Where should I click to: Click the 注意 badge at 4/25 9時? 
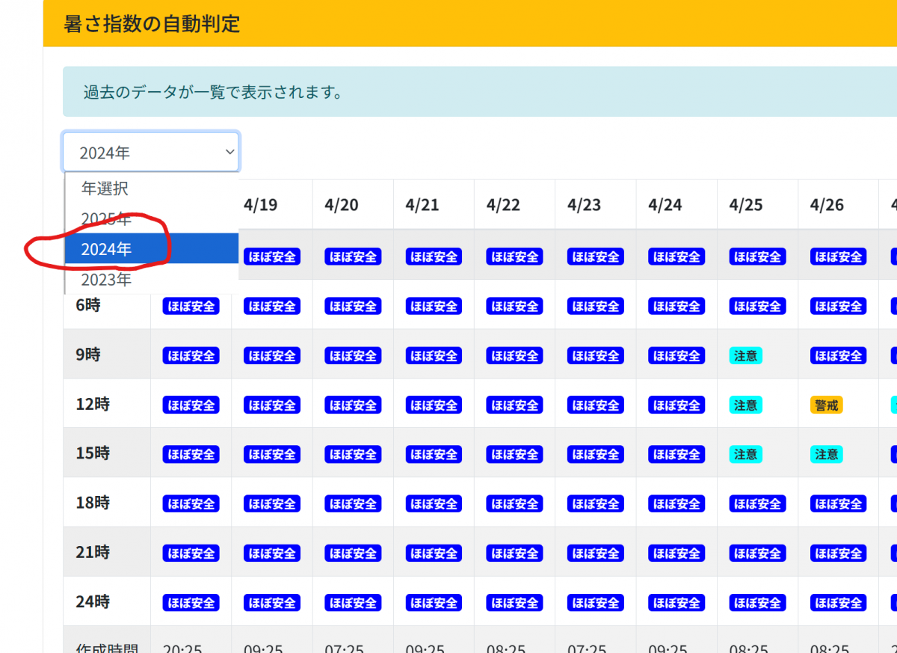point(745,355)
